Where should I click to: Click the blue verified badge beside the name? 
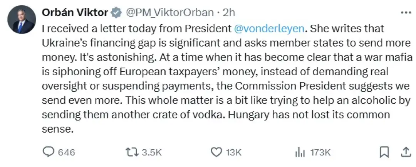coord(116,13)
